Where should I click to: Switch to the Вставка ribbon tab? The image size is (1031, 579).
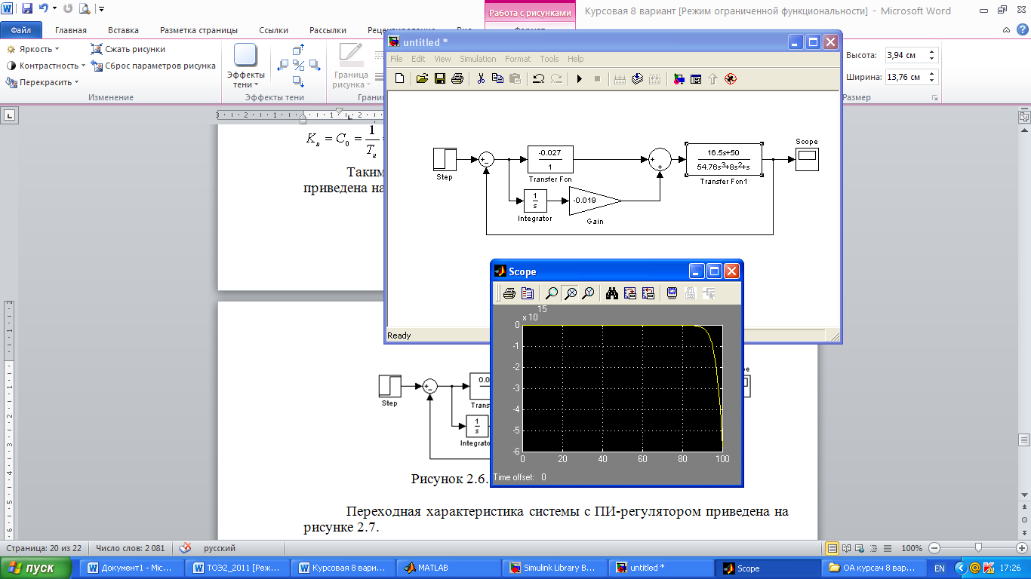click(x=123, y=30)
